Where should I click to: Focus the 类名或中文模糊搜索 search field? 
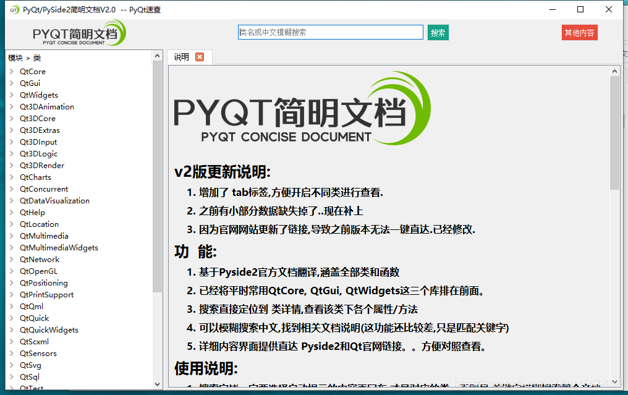click(331, 32)
